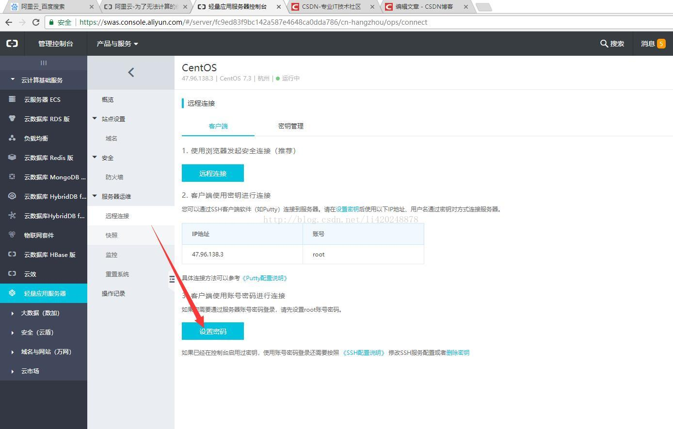Open the 《Putty配置说明》 link
Viewport: 673px width, 429px height.
(265, 278)
